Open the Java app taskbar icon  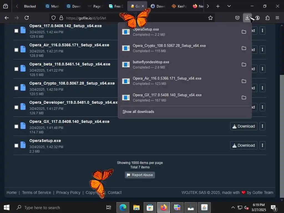(204, 207)
